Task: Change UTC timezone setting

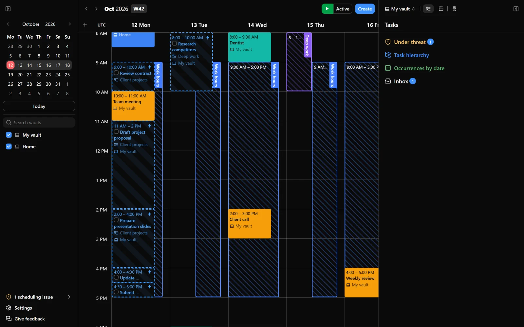Action: click(x=102, y=25)
